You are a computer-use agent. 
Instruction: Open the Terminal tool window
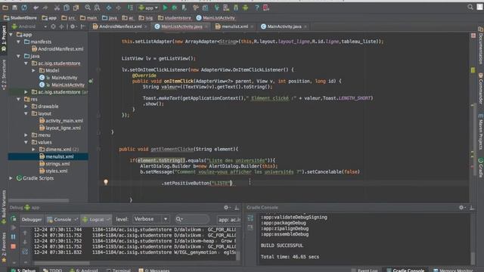(119, 270)
